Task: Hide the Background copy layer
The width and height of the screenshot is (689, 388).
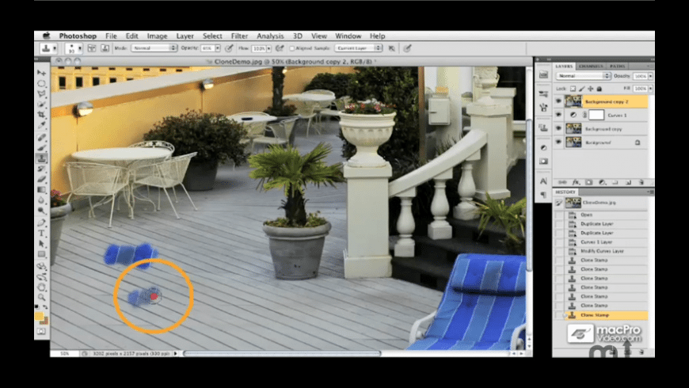Action: [558, 129]
